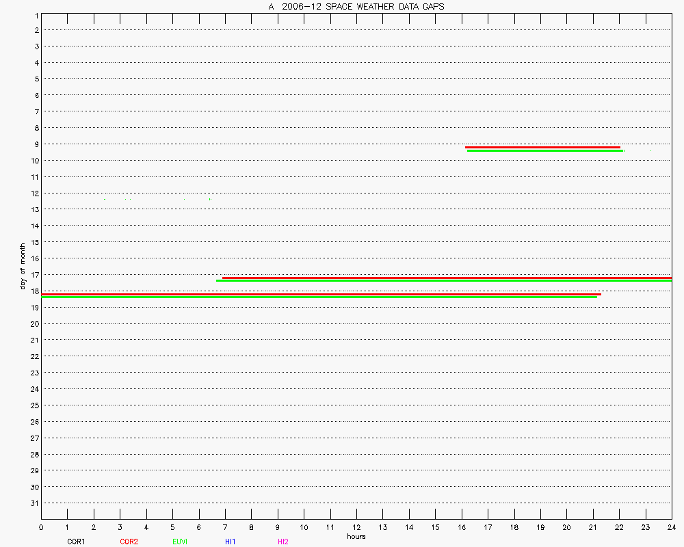The image size is (684, 547).
Task: Select the blue HI1 legend label
Action: 230,542
